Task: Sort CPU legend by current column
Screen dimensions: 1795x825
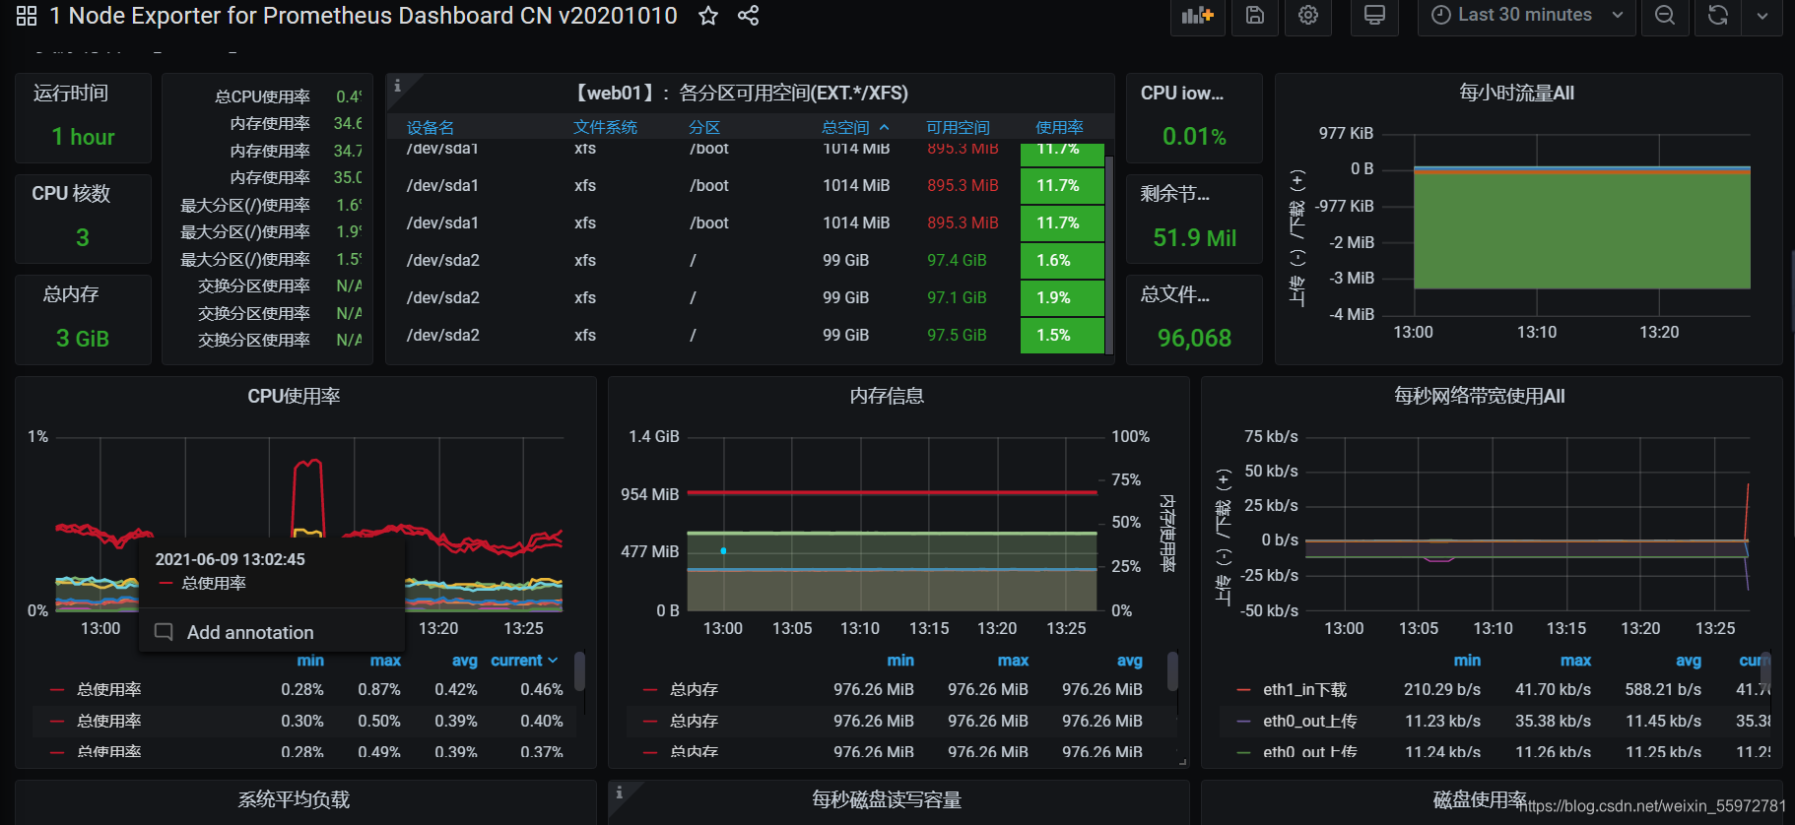Action: tap(524, 661)
